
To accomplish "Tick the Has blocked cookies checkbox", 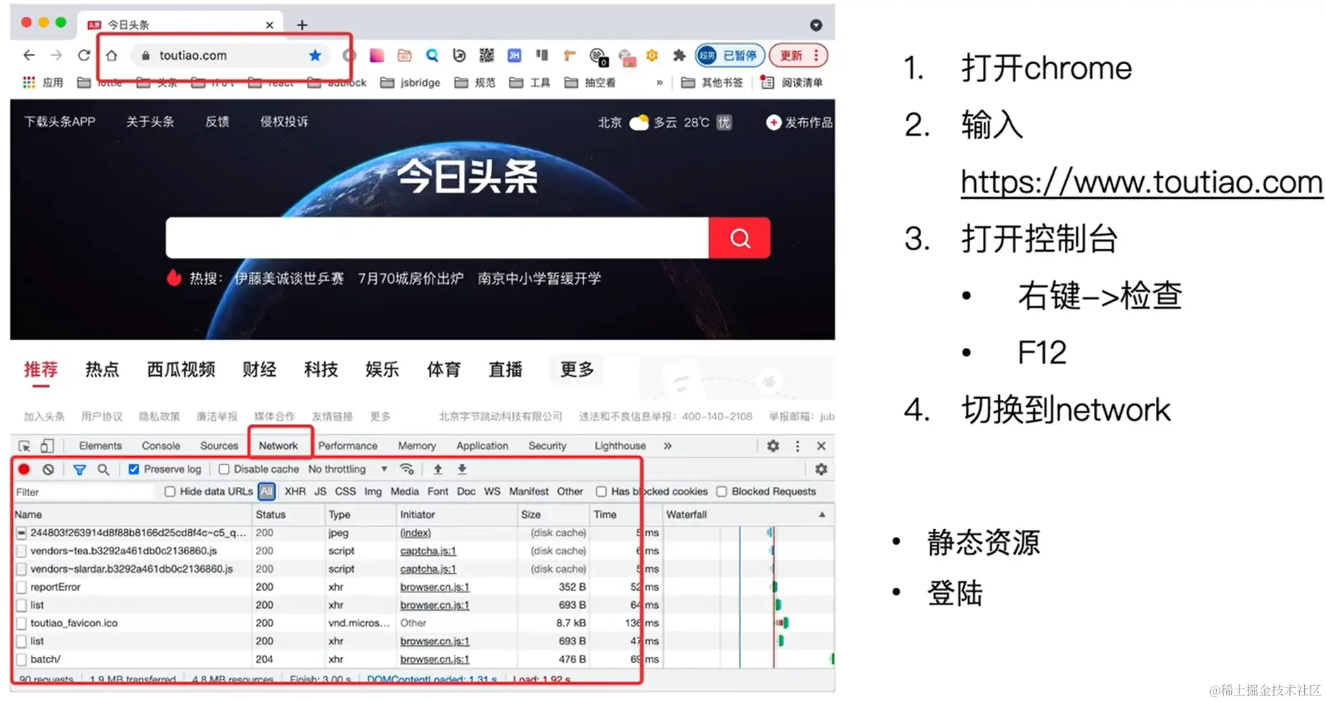I will [601, 491].
